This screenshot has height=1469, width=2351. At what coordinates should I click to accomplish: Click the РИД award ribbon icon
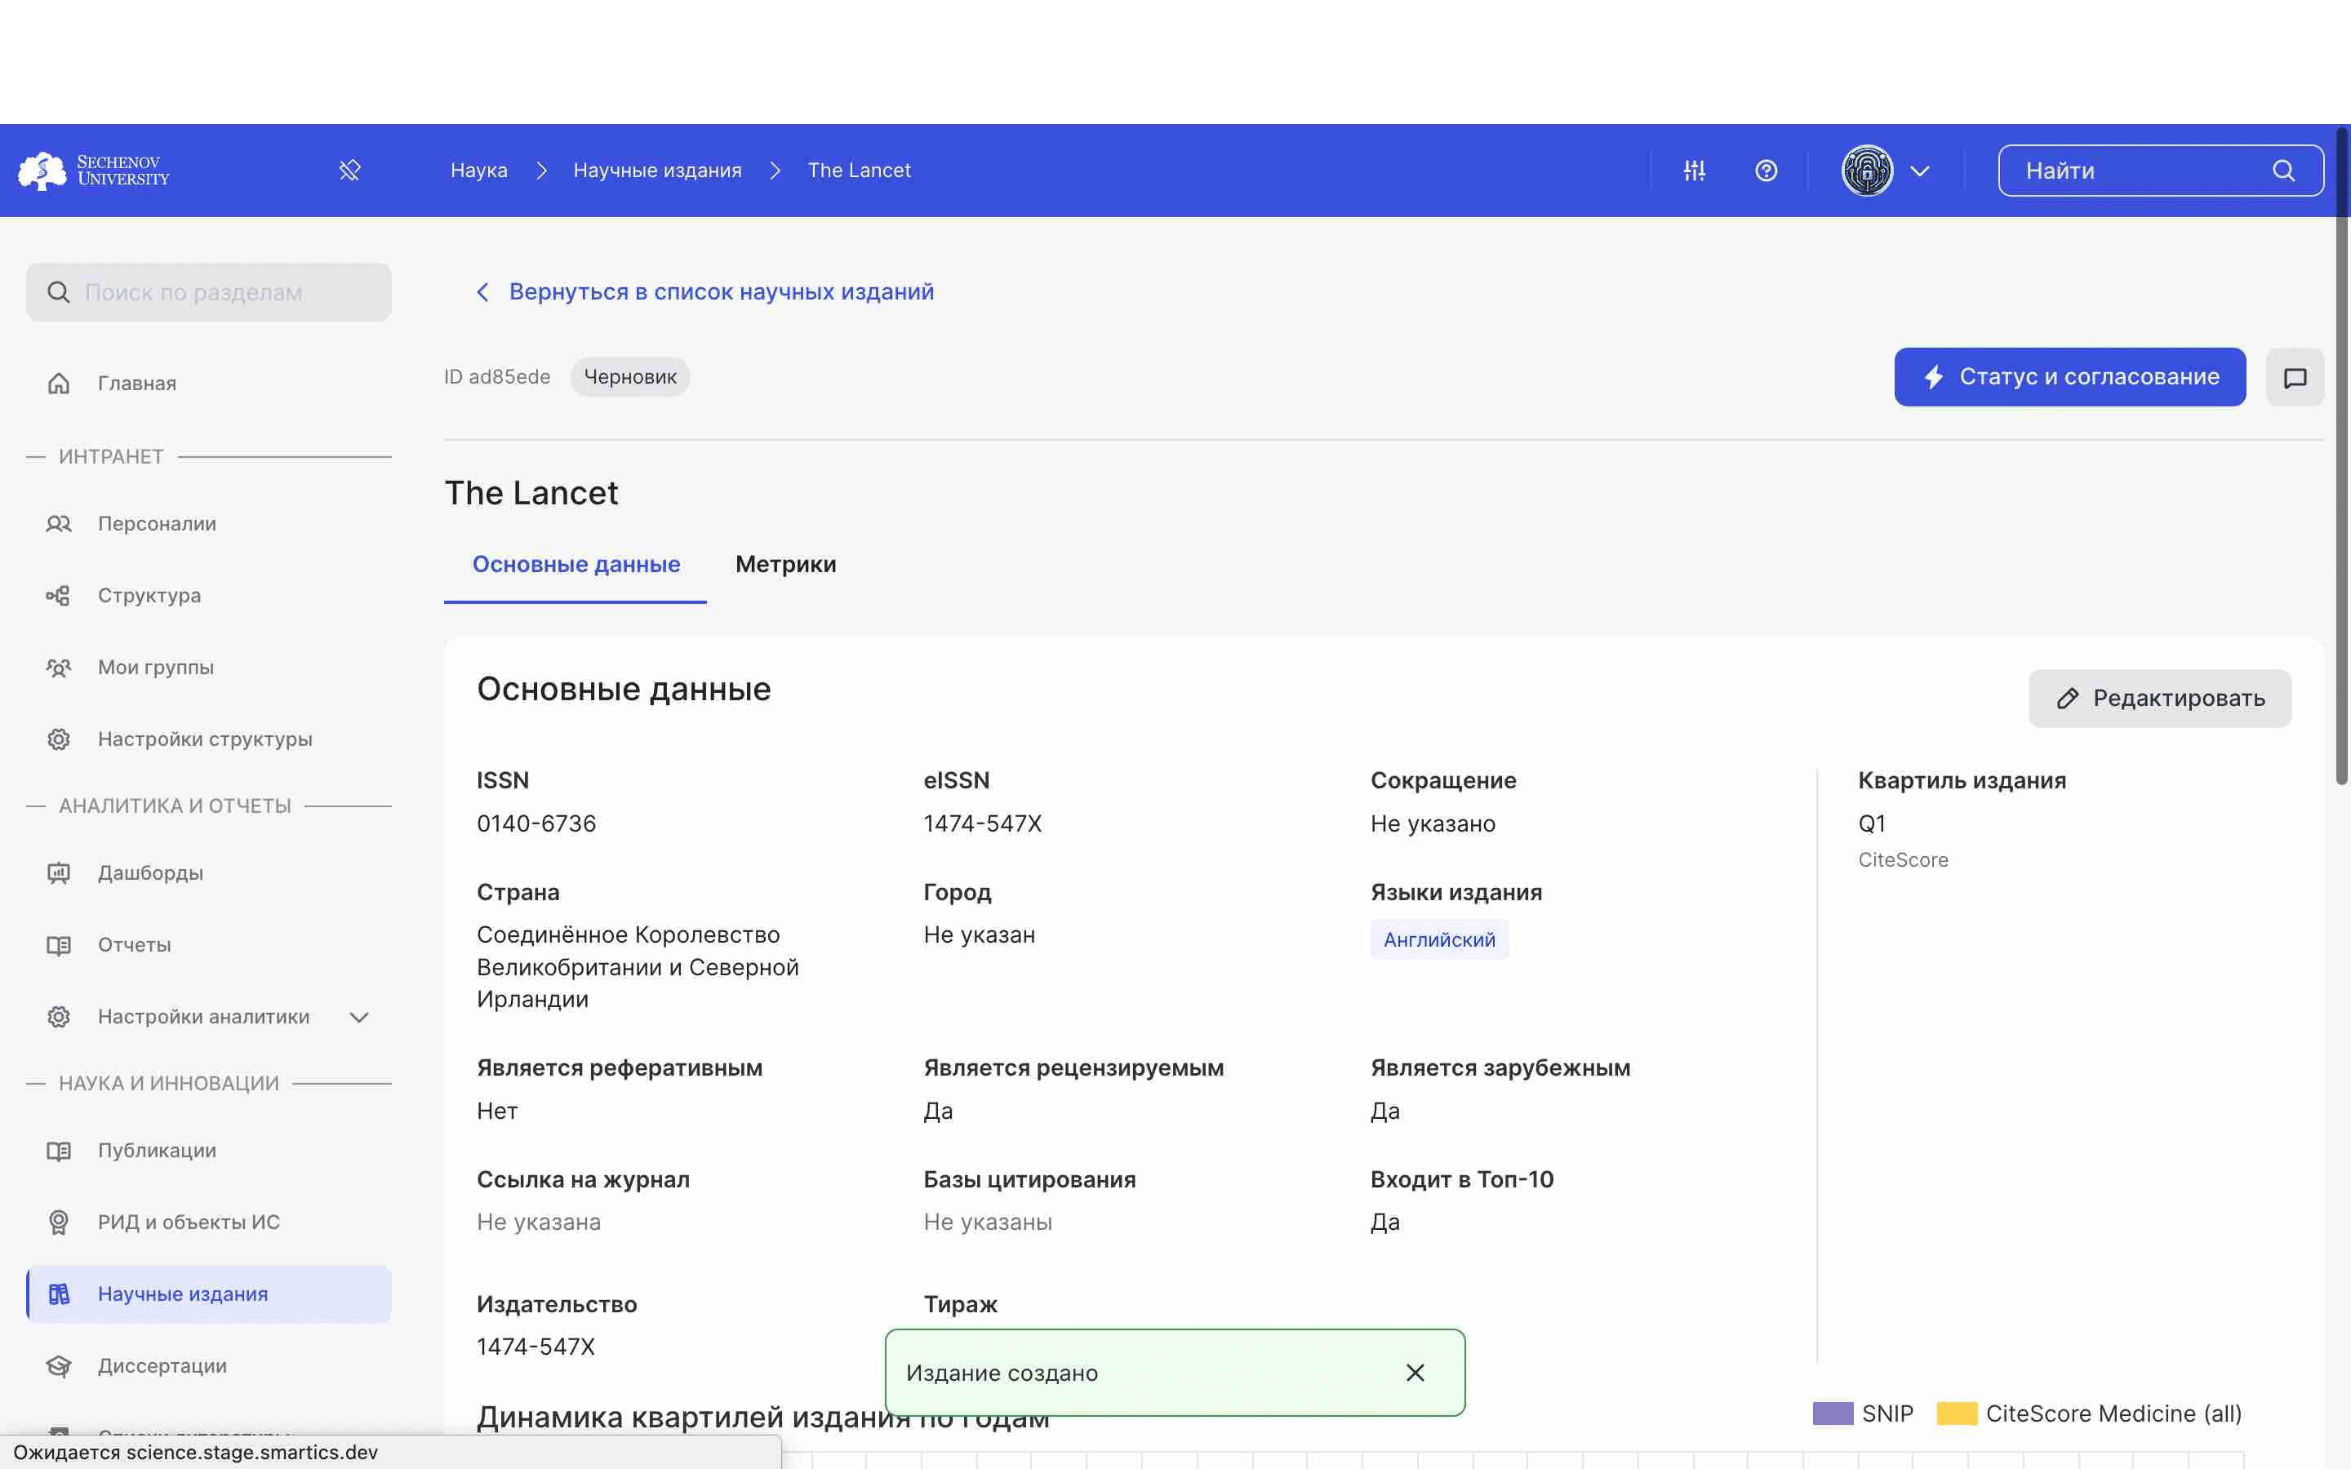coord(58,1223)
